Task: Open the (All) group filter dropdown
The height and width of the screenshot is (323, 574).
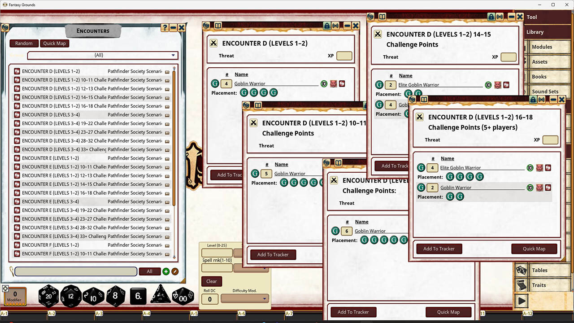Action: click(x=103, y=55)
